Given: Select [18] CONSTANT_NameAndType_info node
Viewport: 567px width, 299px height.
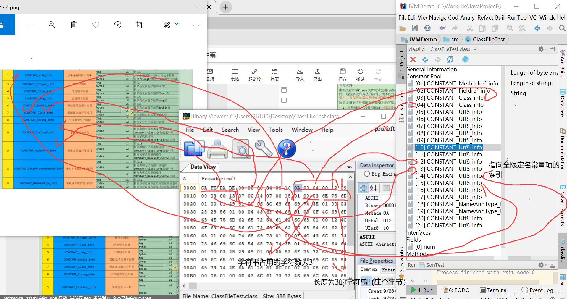Looking at the screenshot, I should pos(458,204).
